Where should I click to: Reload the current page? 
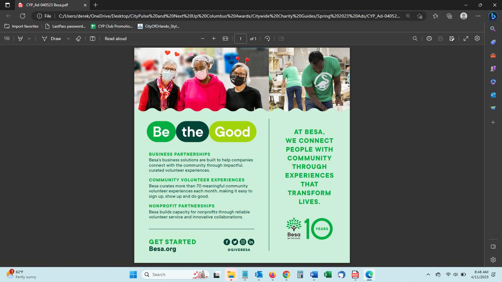pos(23,16)
